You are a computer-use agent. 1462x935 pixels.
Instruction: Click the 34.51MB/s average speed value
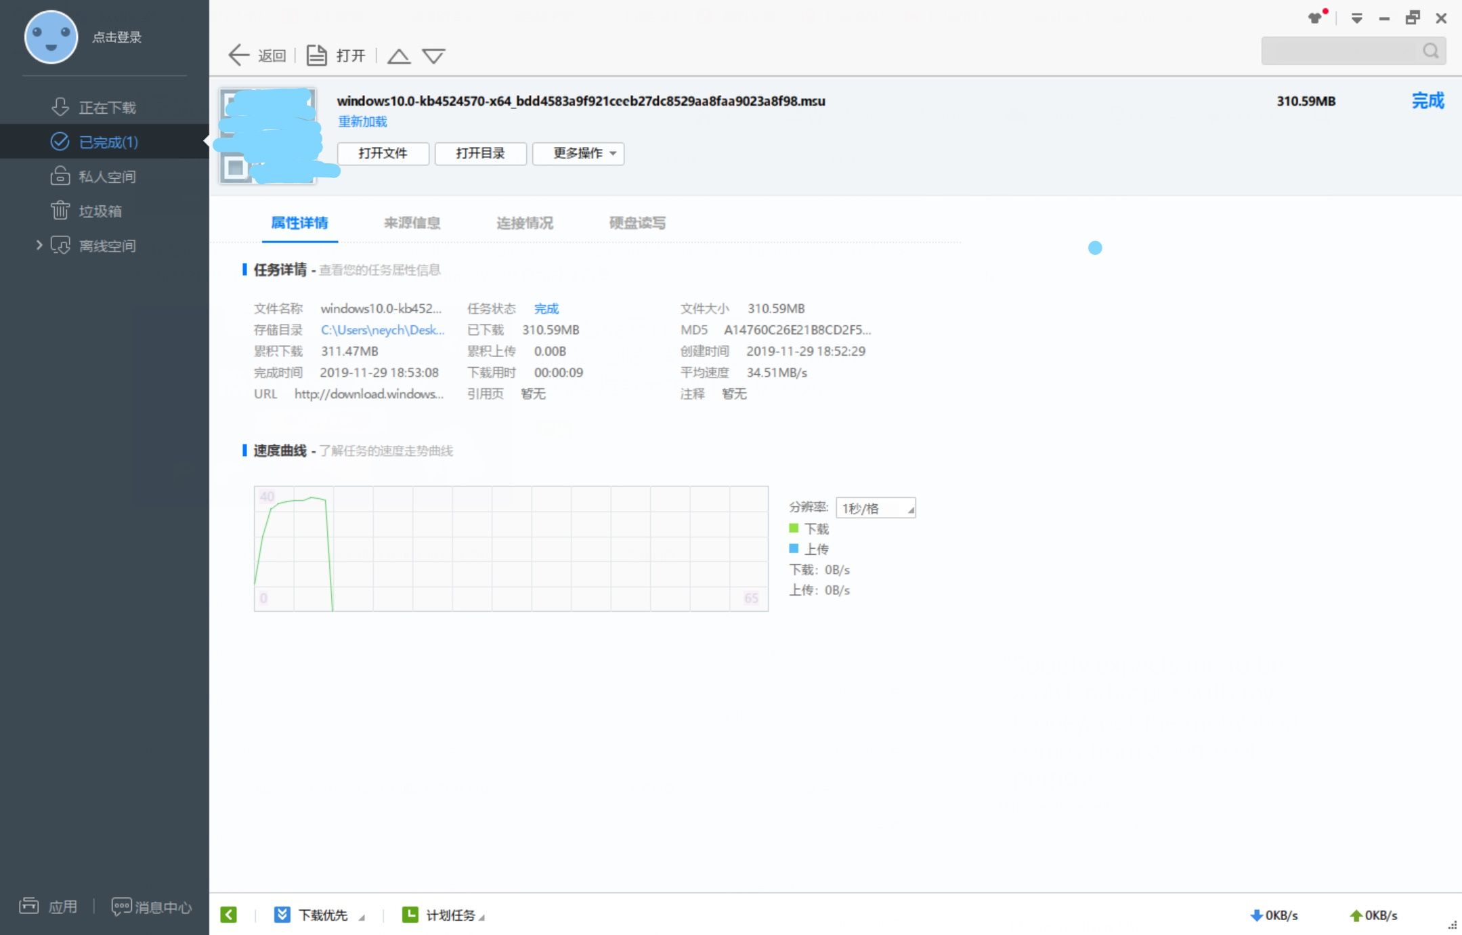777,373
